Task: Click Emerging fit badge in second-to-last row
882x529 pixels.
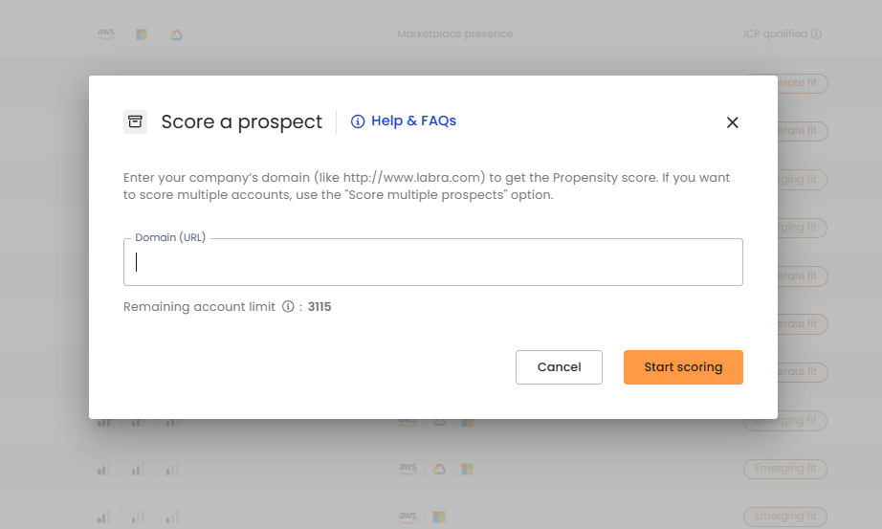Action: 785,469
